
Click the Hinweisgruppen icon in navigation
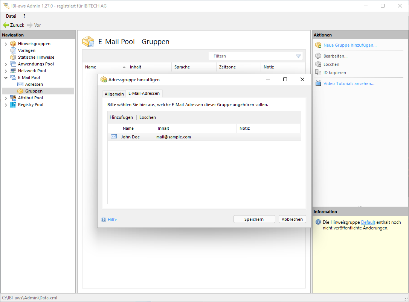pos(13,44)
